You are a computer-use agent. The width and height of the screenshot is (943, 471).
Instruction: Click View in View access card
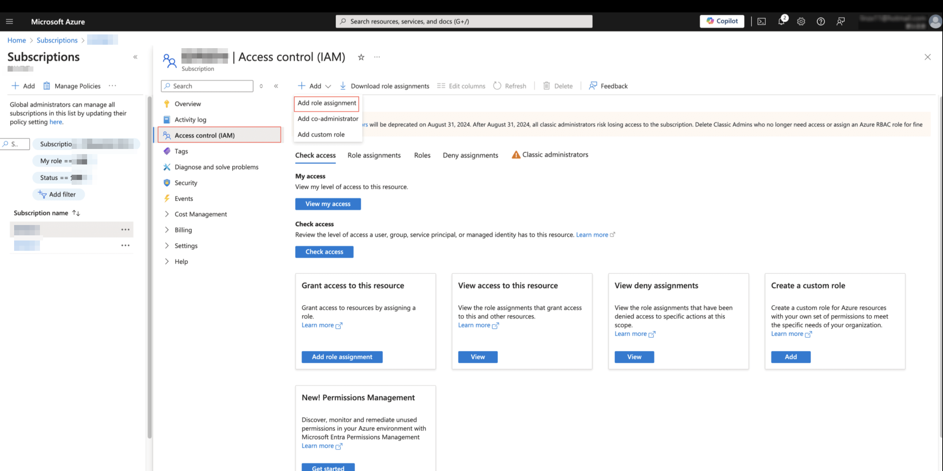pyautogui.click(x=478, y=357)
